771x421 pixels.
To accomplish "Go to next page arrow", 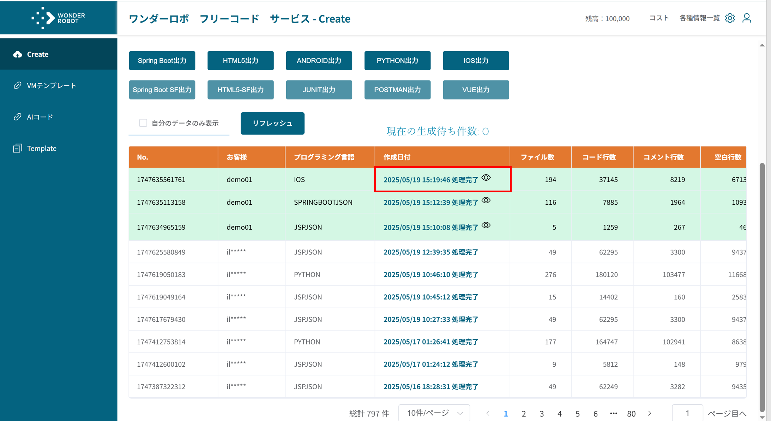I will point(650,413).
